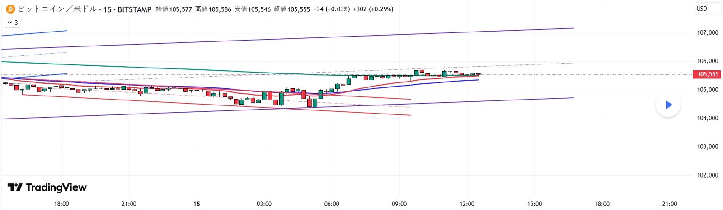The height and width of the screenshot is (210, 723).
Task: Open the USD currency dropdown
Action: (707, 9)
